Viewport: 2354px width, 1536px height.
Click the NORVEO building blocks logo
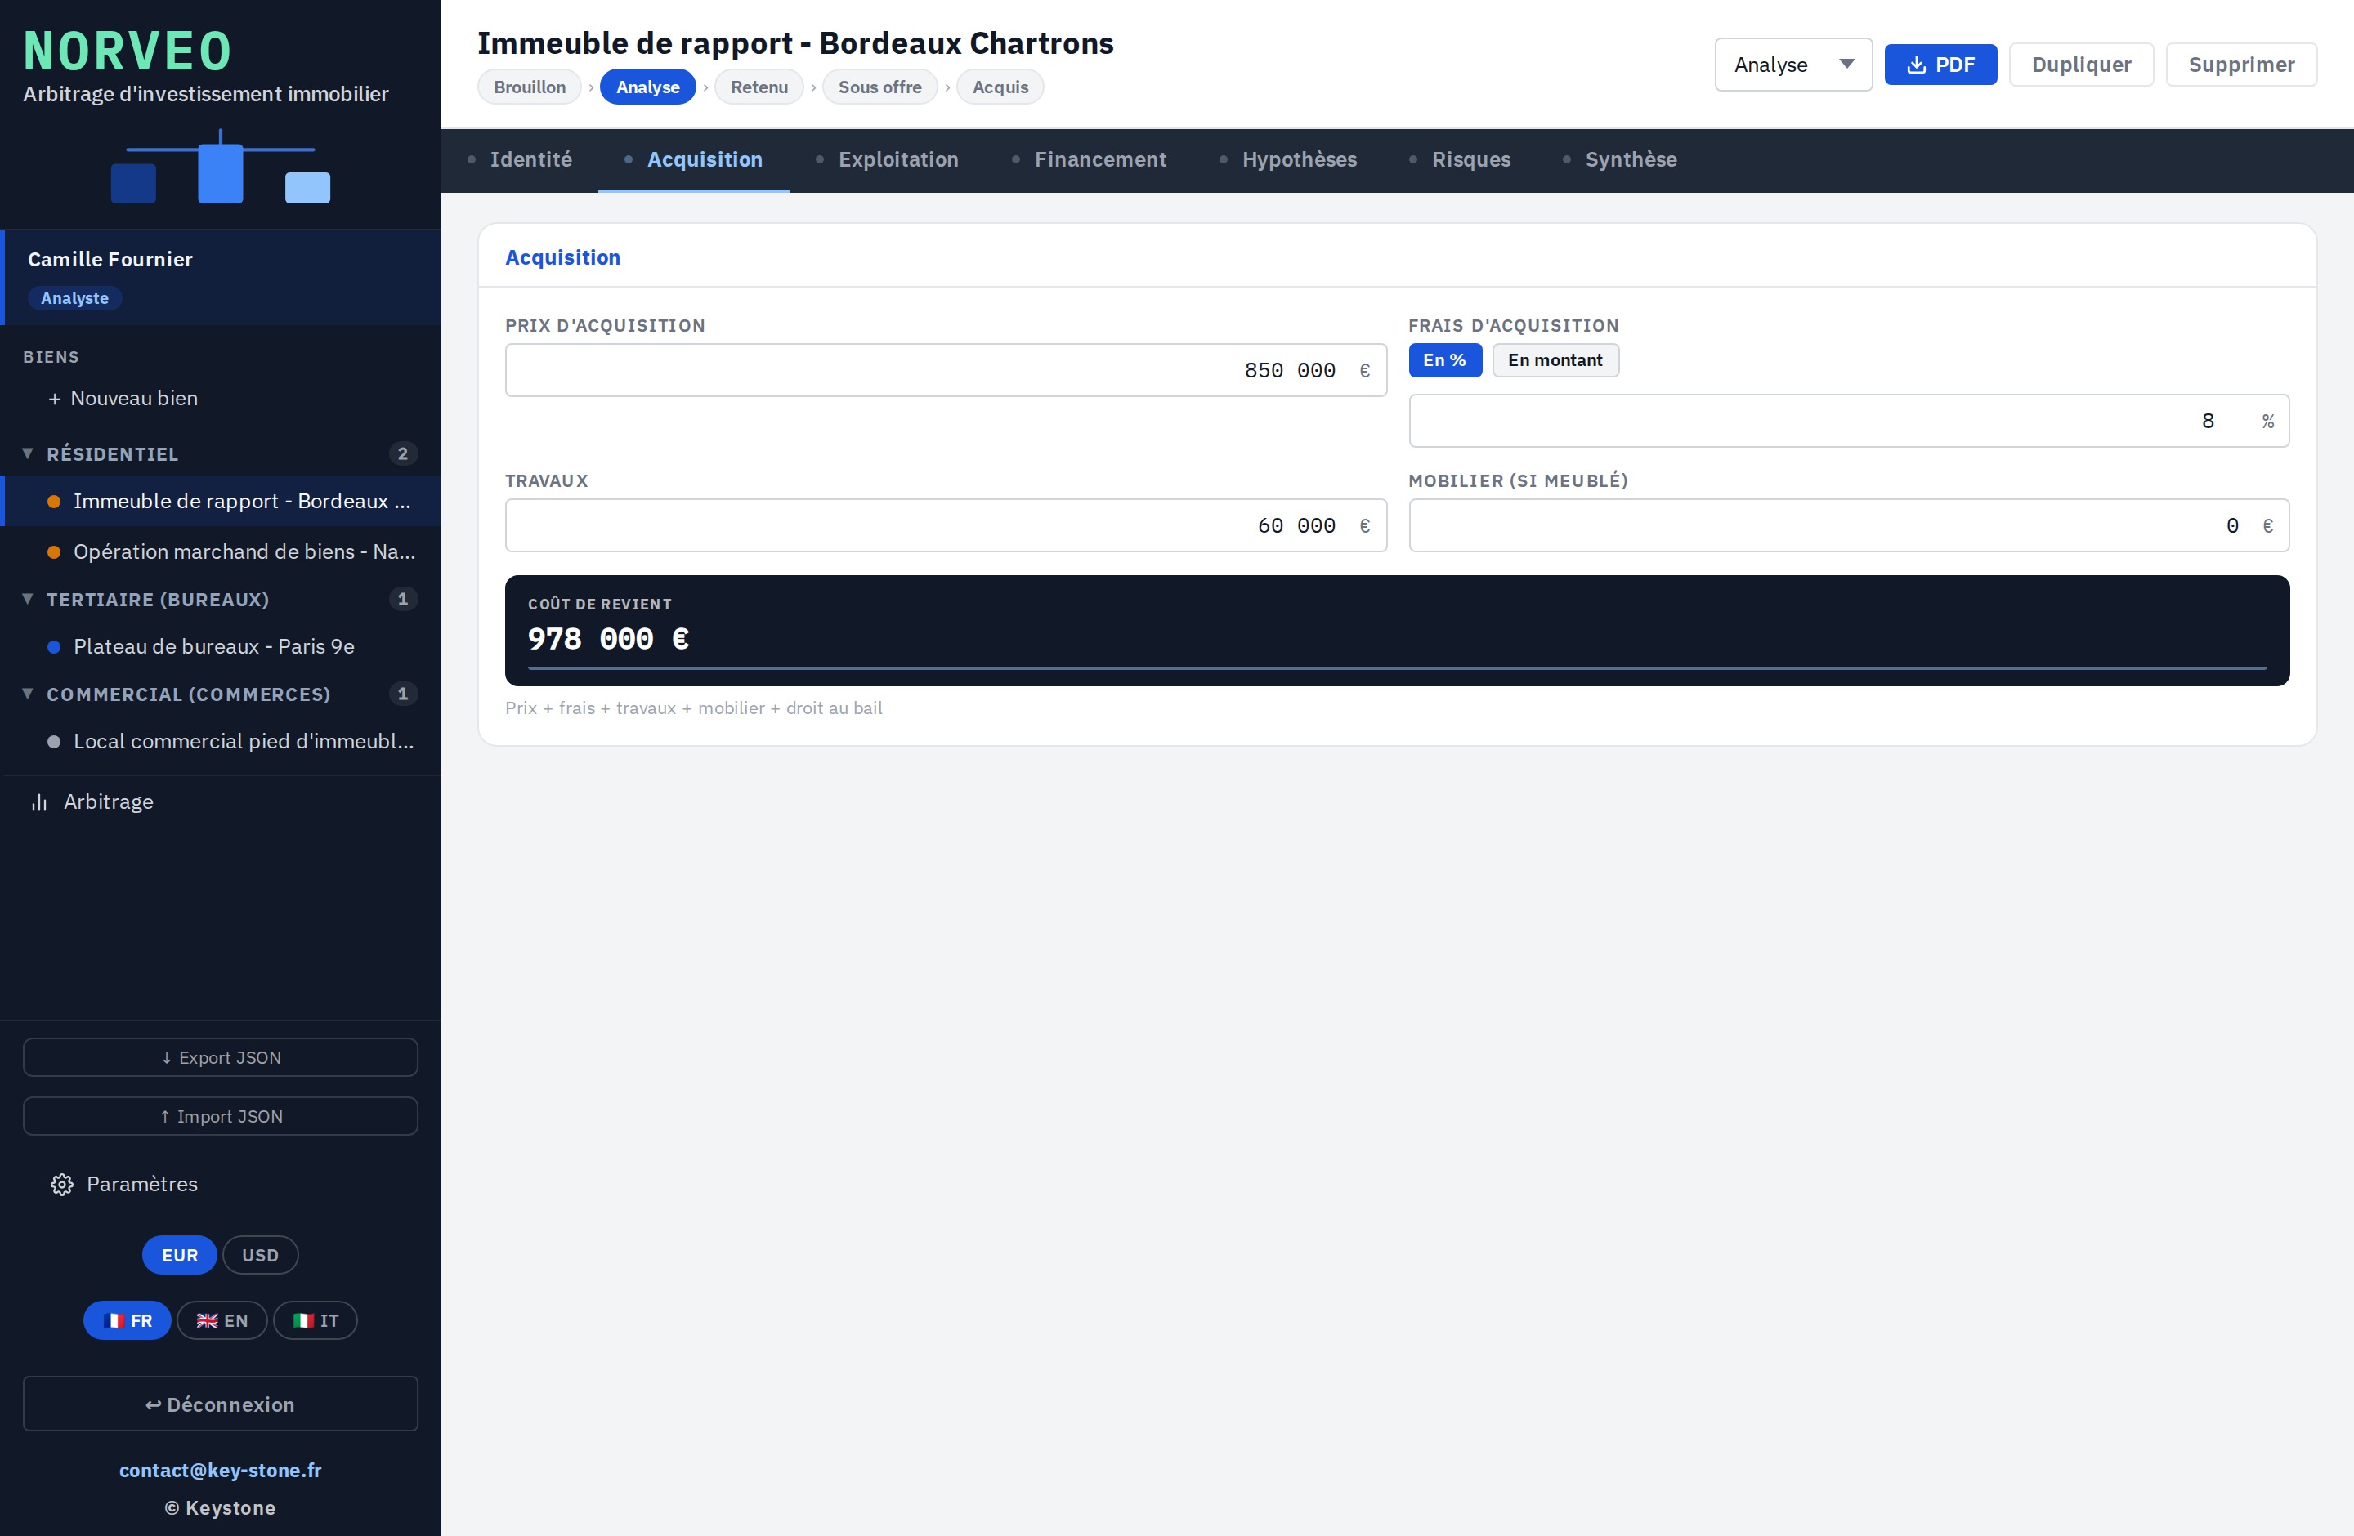[x=221, y=167]
